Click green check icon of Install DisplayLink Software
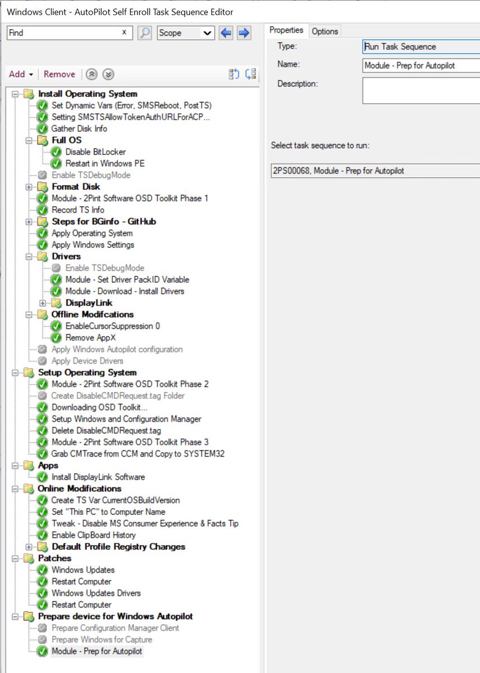The width and height of the screenshot is (480, 673). click(42, 477)
